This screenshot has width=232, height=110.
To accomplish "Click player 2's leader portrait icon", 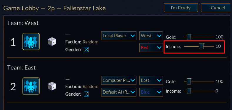I will pos(31,86).
